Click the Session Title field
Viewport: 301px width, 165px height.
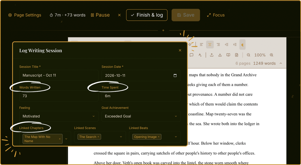(x=59, y=75)
